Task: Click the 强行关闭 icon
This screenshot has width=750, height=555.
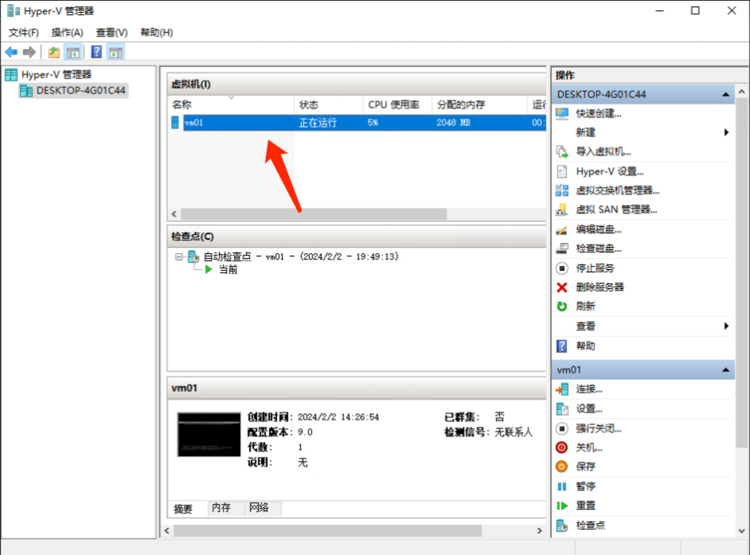Action: point(562,428)
